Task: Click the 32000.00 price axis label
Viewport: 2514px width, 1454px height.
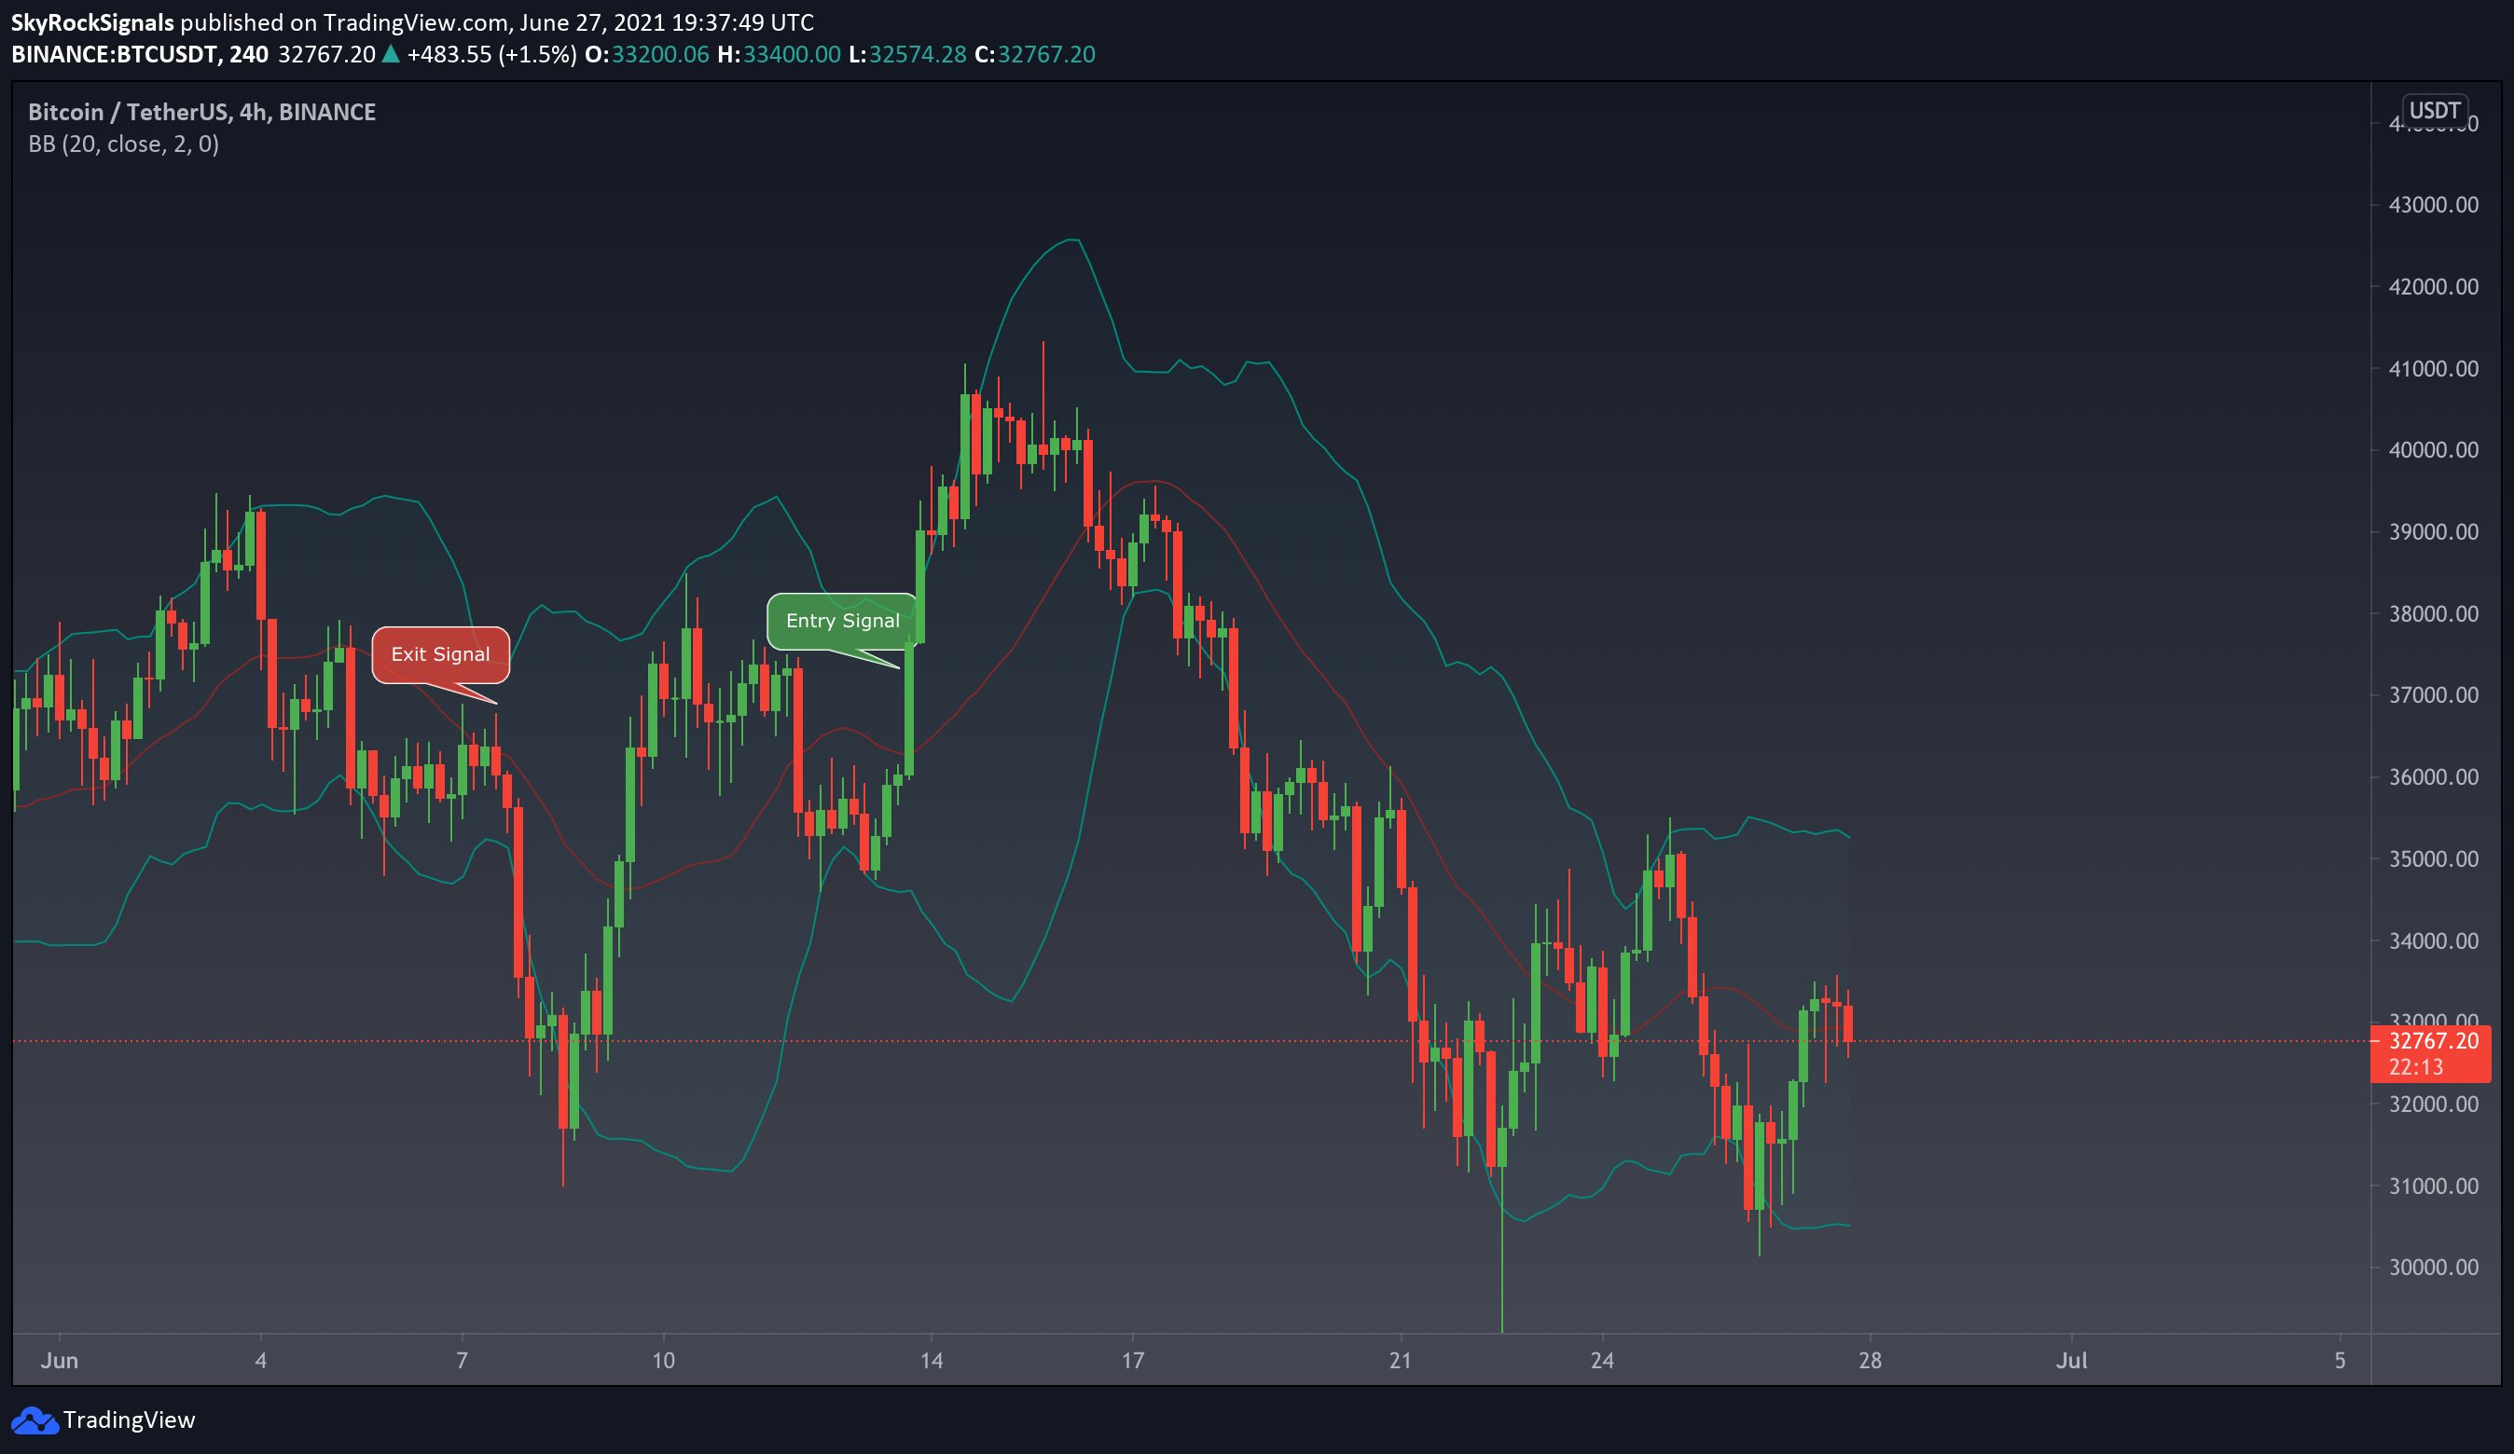Action: (x=2433, y=1104)
